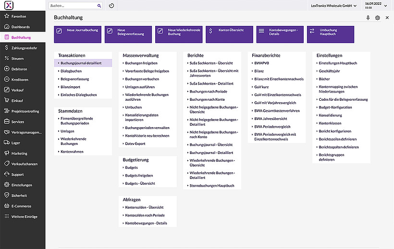
Task: Open Bilanzimport link
Action: [x=70, y=87]
